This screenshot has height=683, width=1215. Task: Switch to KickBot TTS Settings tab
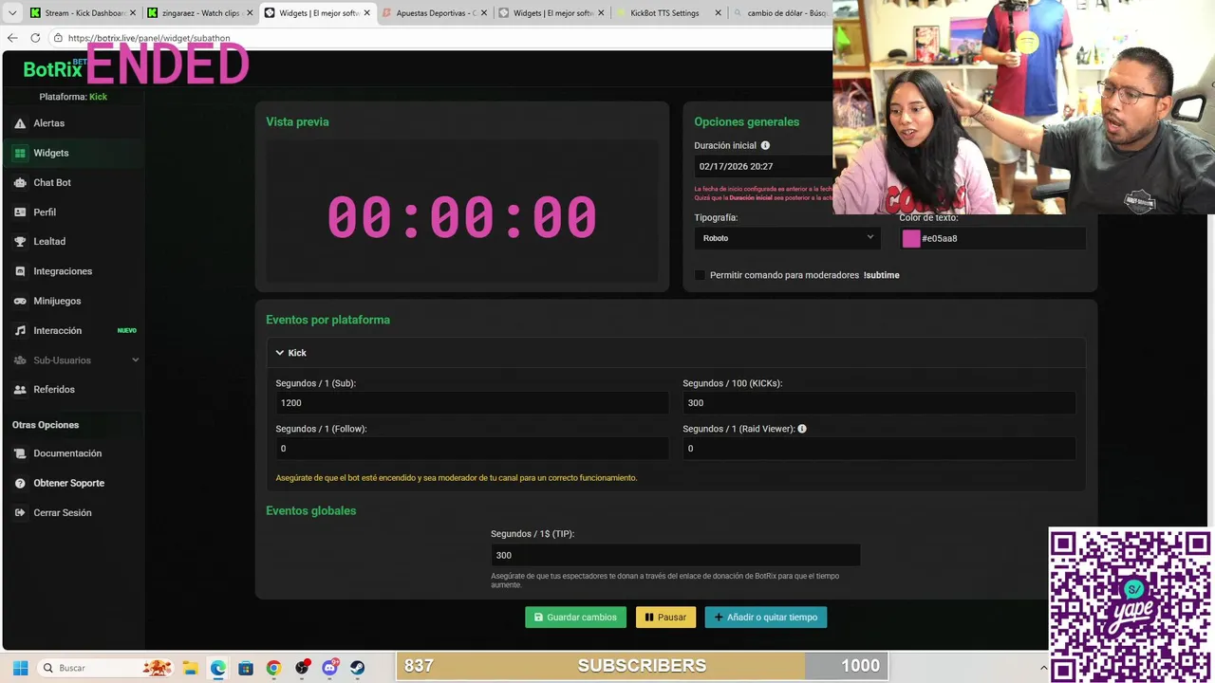click(x=669, y=13)
